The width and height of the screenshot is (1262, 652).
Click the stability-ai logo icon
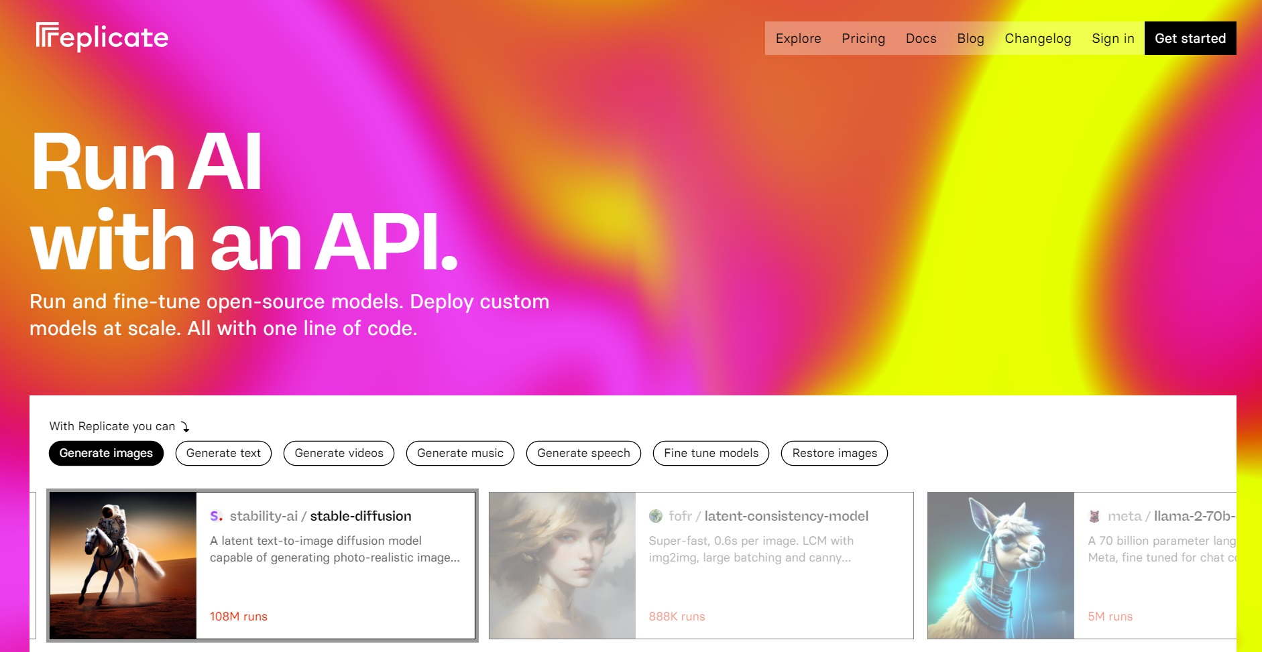pos(215,515)
